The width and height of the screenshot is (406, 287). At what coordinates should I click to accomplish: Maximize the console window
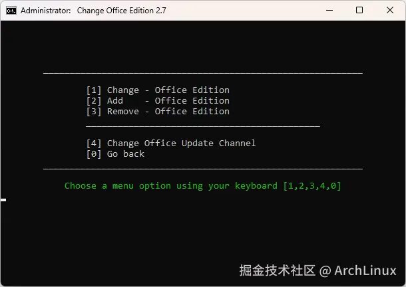click(360, 11)
